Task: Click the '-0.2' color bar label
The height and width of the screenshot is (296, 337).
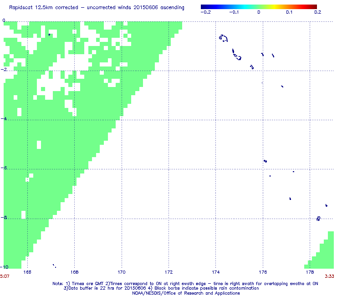Action: point(206,12)
